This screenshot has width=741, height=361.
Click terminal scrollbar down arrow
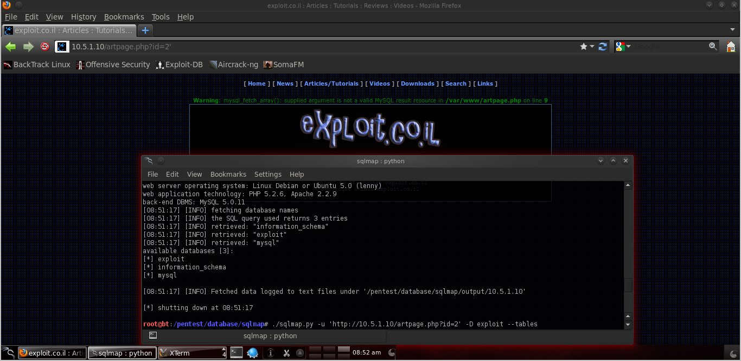(x=628, y=325)
